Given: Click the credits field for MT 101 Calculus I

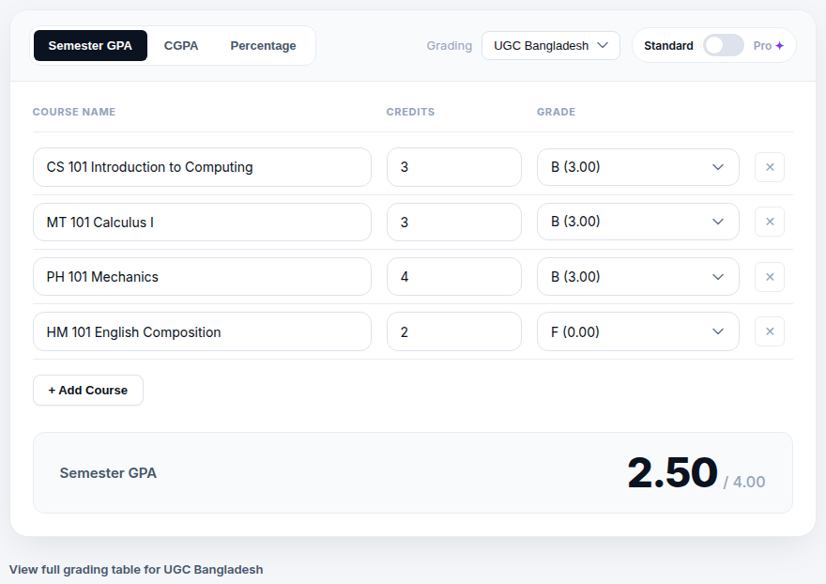Looking at the screenshot, I should 454,222.
